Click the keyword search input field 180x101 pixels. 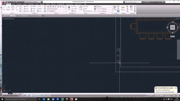(x=133, y=2)
